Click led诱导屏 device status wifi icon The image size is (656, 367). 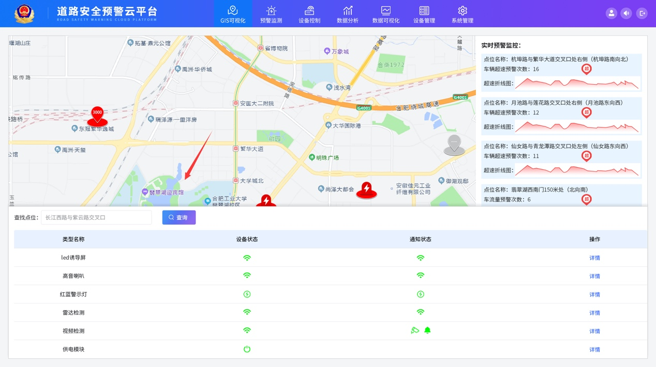pos(247,258)
